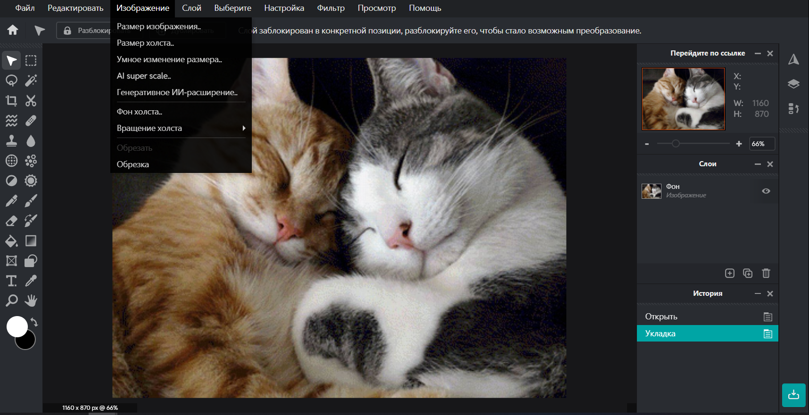Viewport: 809px width, 415px height.
Task: Select the Magic Wand tool
Action: point(31,81)
